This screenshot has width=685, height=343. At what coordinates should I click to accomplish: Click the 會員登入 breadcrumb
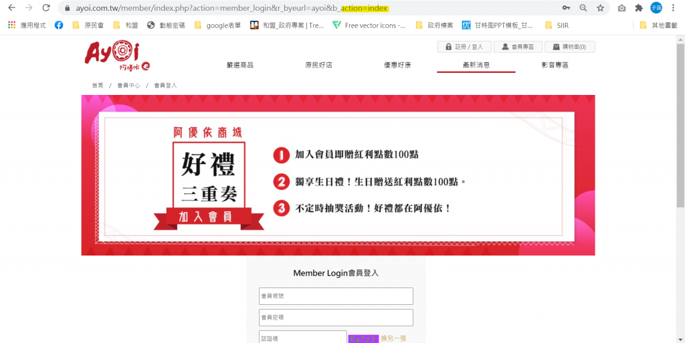(166, 86)
